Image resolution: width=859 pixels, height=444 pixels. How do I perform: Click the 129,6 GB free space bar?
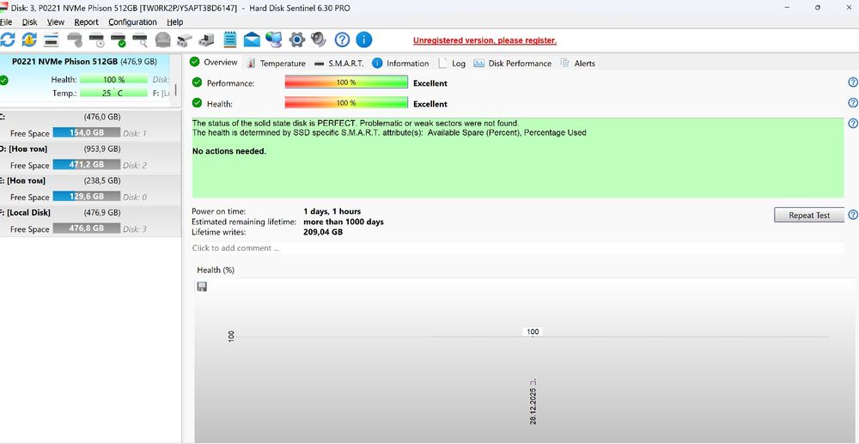87,196
